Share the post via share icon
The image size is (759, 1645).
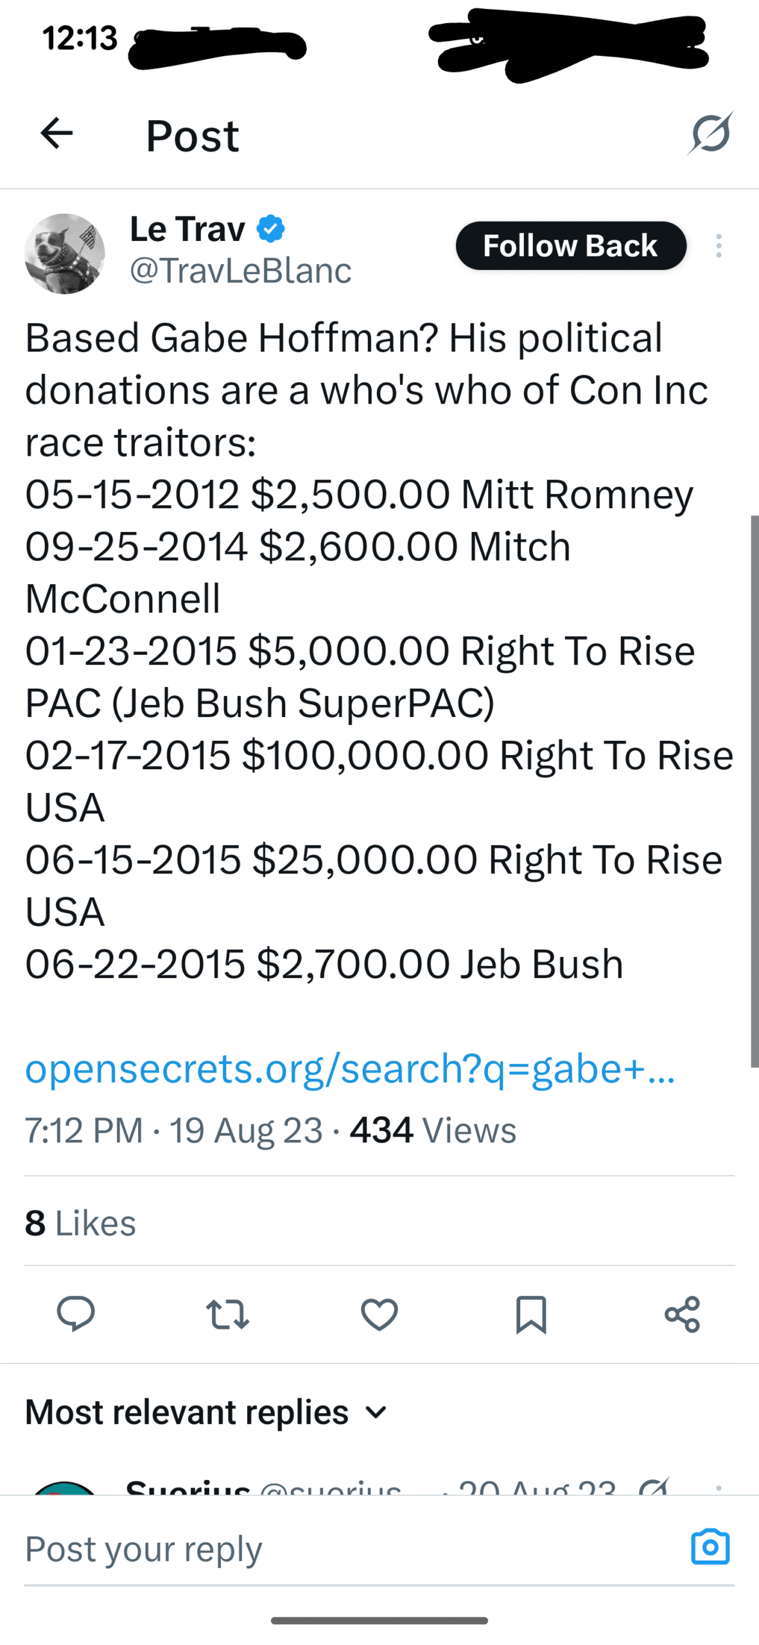[x=682, y=1314]
